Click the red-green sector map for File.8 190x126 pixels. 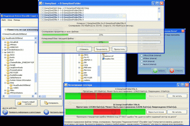[x=105, y=96]
